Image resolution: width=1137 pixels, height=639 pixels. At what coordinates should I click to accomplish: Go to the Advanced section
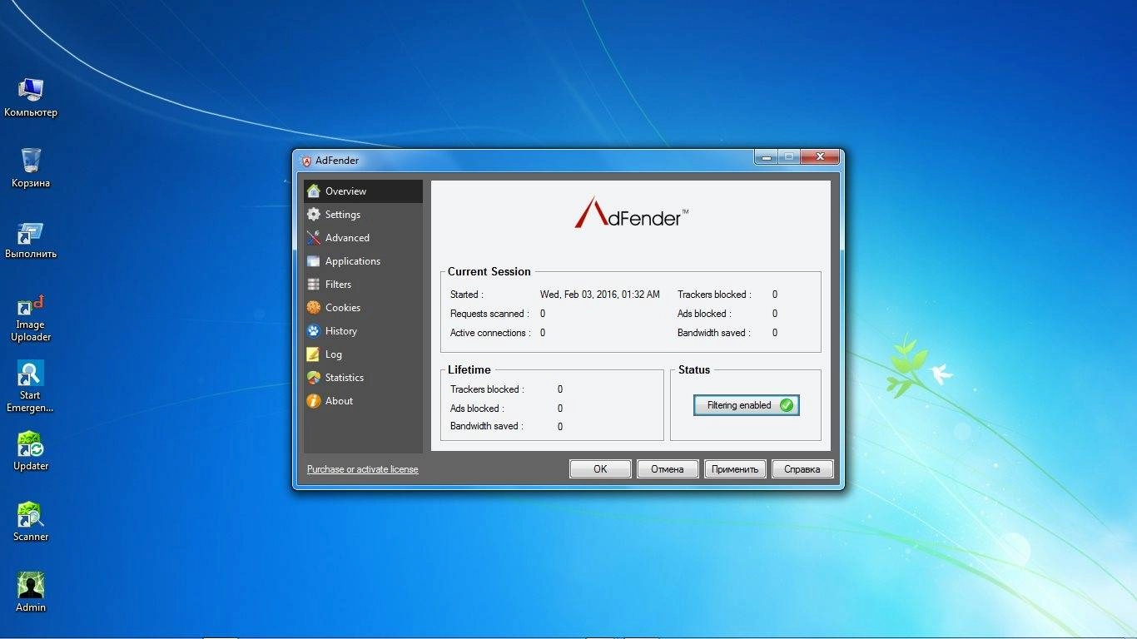pyautogui.click(x=363, y=238)
